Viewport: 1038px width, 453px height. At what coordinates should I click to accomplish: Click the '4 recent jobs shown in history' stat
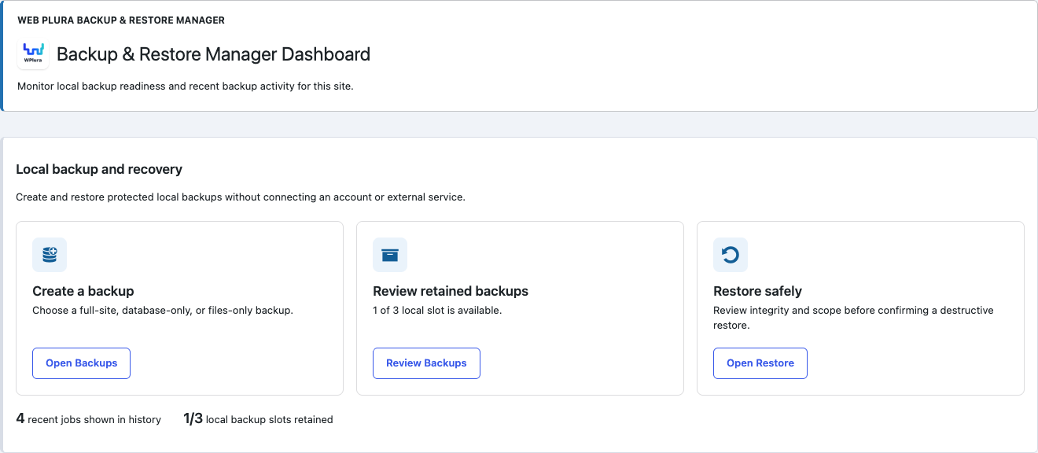tap(89, 419)
